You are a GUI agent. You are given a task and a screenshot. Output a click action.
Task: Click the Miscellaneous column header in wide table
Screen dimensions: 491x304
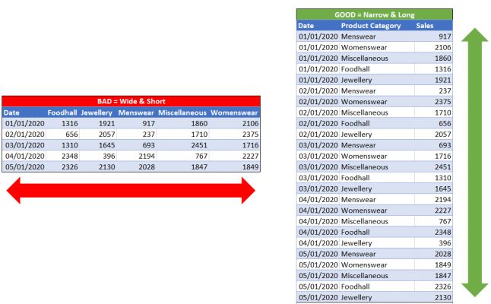click(182, 112)
